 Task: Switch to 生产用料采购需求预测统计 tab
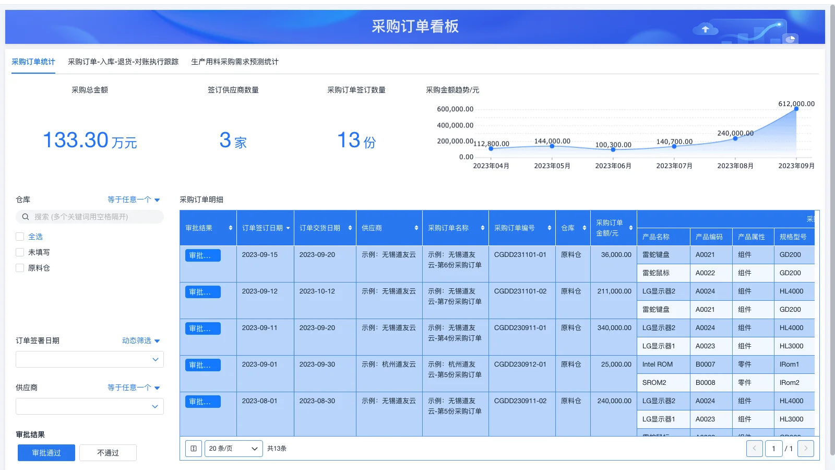click(235, 61)
